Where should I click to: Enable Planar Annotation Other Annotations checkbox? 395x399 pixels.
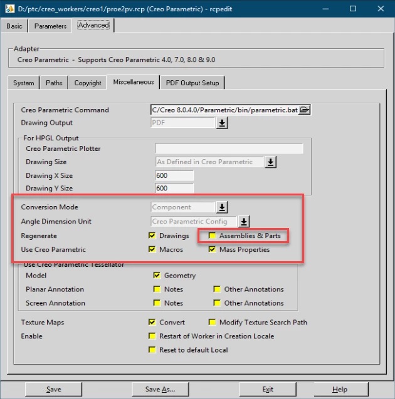(x=217, y=289)
